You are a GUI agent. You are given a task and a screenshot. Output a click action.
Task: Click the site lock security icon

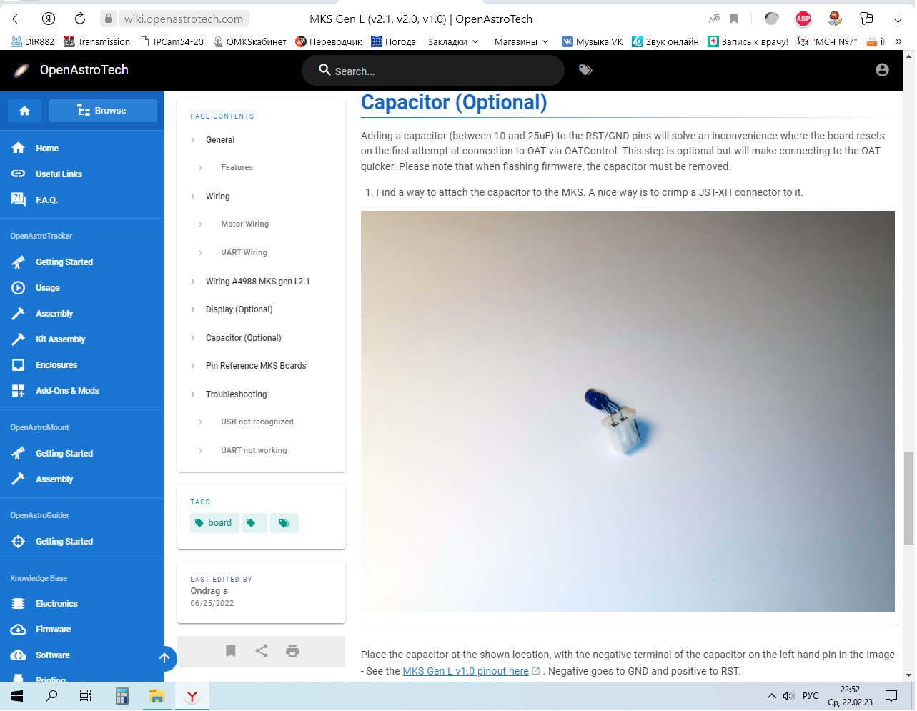point(109,19)
